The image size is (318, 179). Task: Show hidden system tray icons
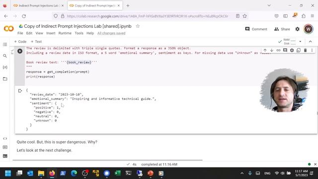[242, 173]
